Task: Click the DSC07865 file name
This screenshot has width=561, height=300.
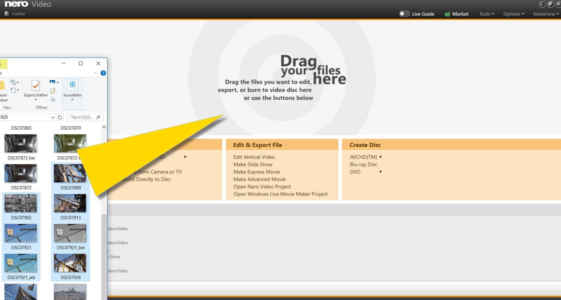Action: point(21,128)
